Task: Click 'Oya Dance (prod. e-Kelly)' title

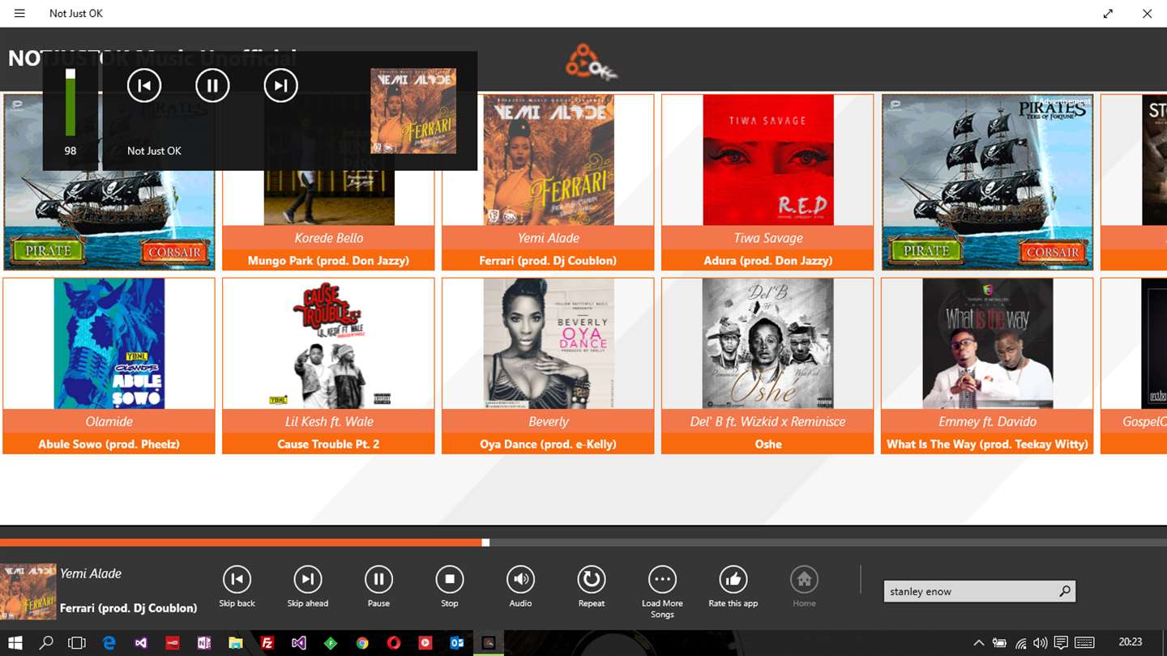Action: (x=548, y=444)
